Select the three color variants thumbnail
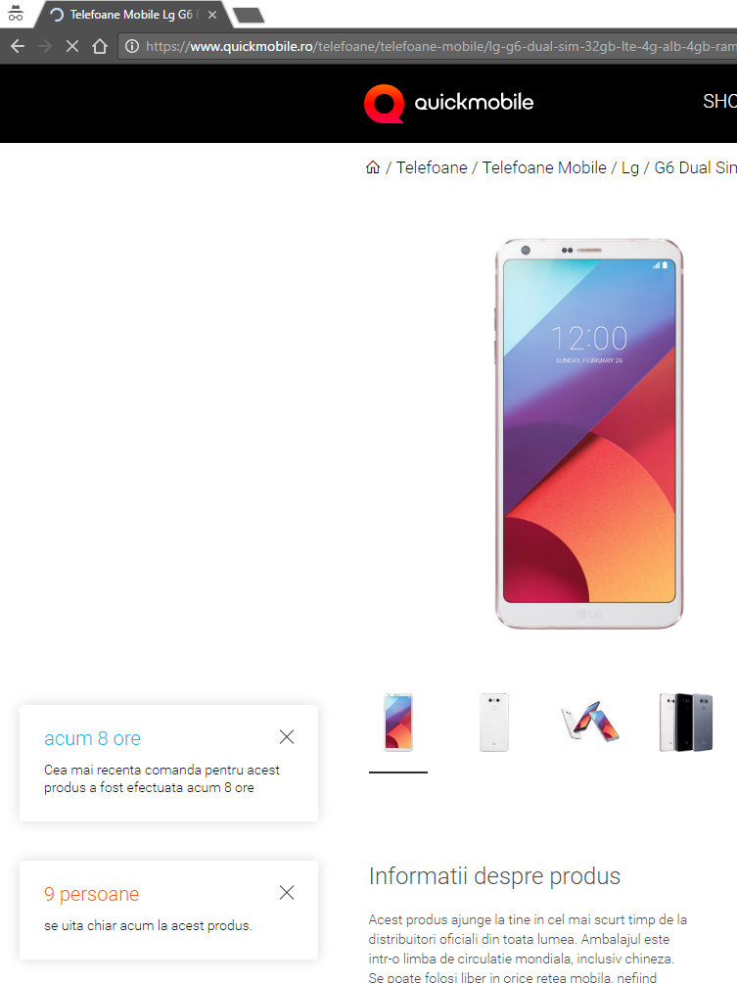The width and height of the screenshot is (737, 983). [x=685, y=723]
